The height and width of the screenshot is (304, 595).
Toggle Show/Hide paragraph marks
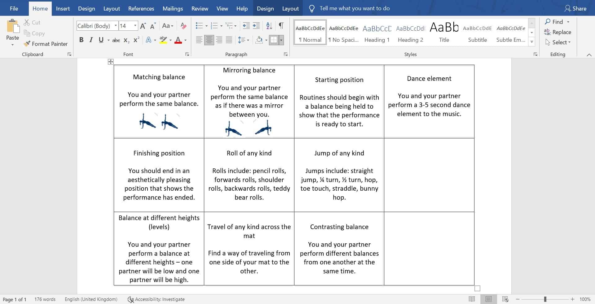tap(281, 26)
